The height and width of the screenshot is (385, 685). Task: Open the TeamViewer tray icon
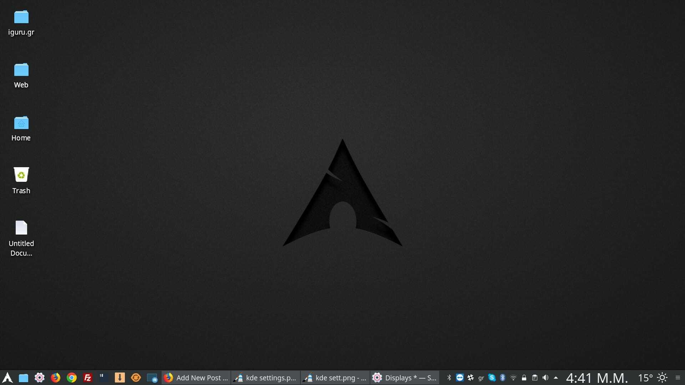coord(460,378)
